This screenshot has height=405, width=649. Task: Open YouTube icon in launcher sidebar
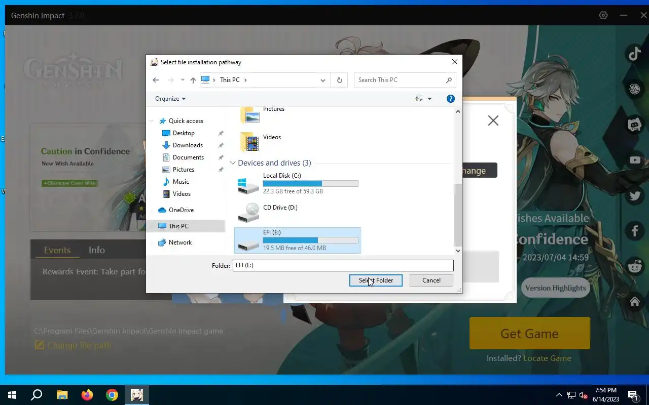pyautogui.click(x=635, y=160)
